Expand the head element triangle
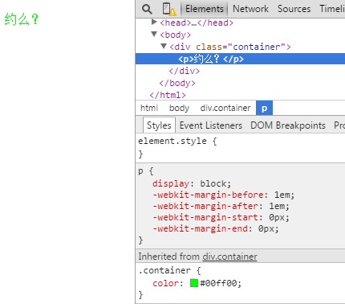The height and width of the screenshot is (304, 345). (x=154, y=22)
